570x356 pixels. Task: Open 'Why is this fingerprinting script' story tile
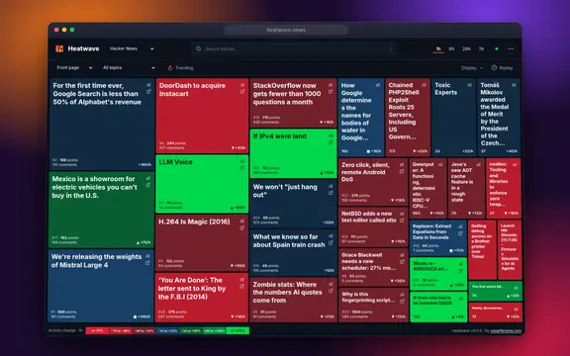373,305
